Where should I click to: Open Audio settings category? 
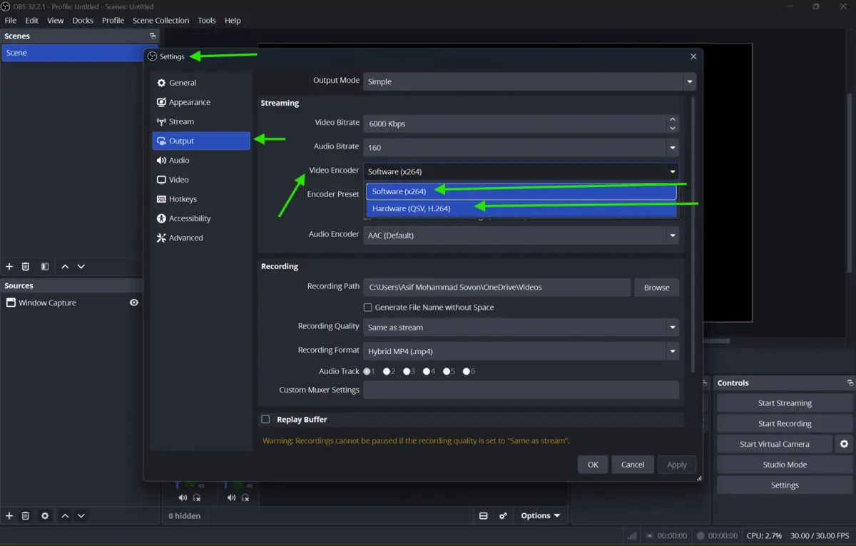click(x=201, y=160)
